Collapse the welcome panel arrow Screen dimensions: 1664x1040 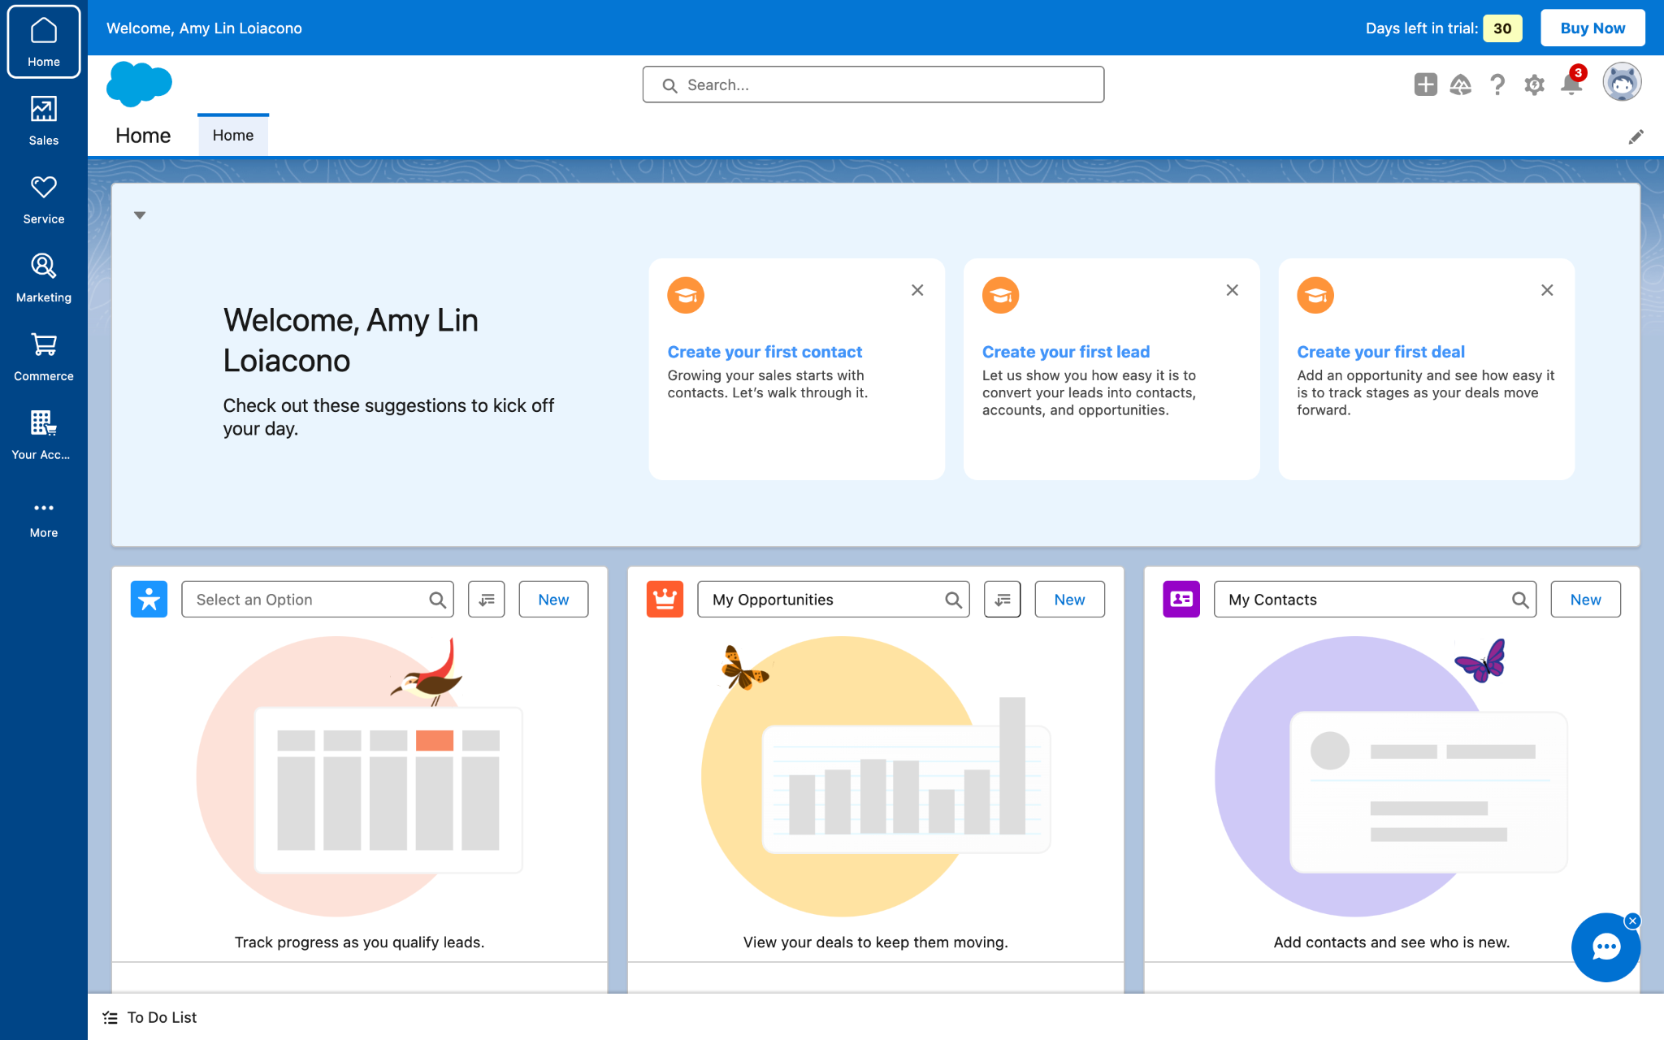140,215
